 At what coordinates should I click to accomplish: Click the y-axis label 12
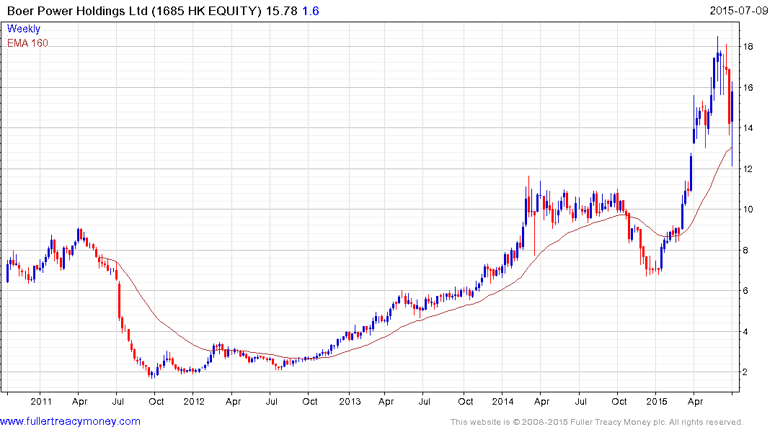tap(748, 169)
